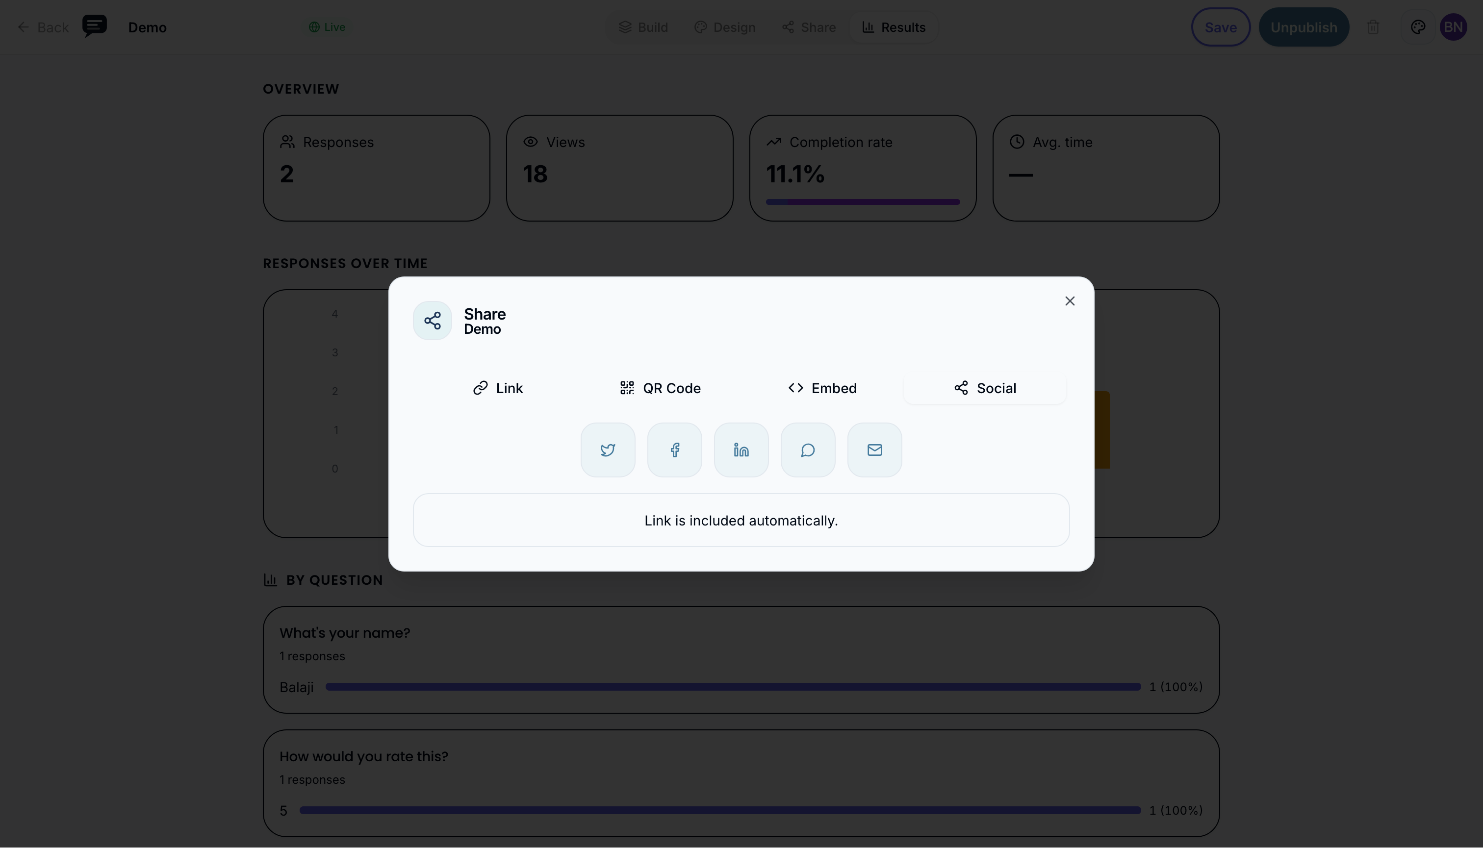Screen dimensions: 1483x848
Task: Click the Completion rate trend icon
Action: pos(773,142)
